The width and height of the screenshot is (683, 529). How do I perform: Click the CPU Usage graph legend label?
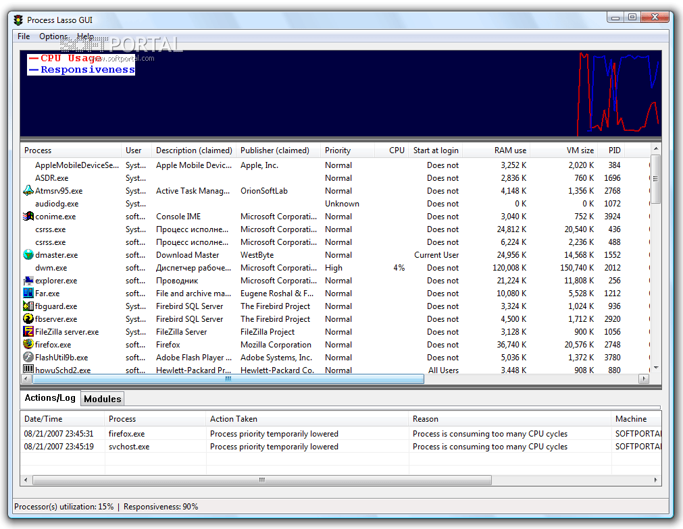(66, 58)
